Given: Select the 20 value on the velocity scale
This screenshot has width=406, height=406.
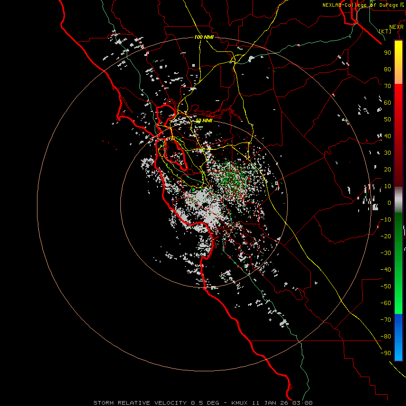Looking at the screenshot, I should (388, 169).
